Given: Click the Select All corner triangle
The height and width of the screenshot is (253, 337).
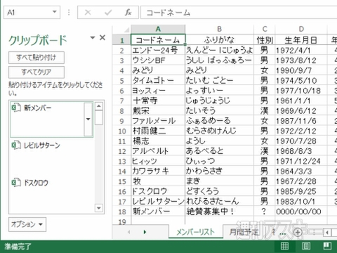Looking at the screenshot, I should tap(126, 30).
